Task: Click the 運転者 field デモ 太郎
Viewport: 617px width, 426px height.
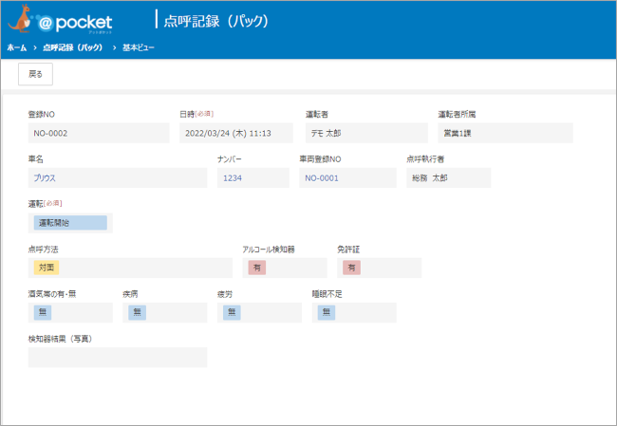Action: (x=366, y=133)
